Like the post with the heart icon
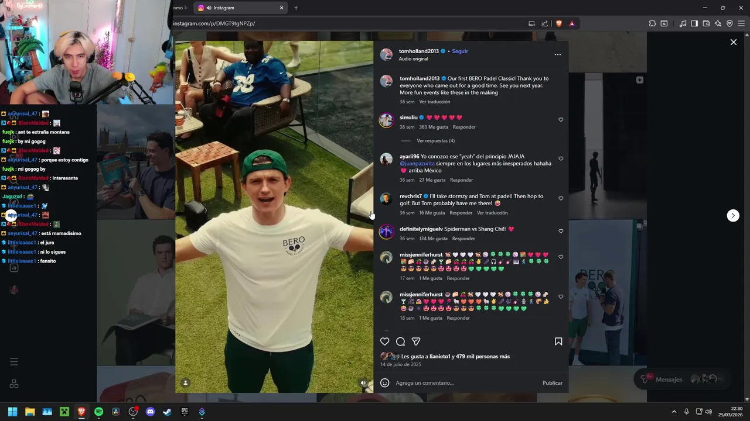Screen dimensions: 750x421 point(384,341)
